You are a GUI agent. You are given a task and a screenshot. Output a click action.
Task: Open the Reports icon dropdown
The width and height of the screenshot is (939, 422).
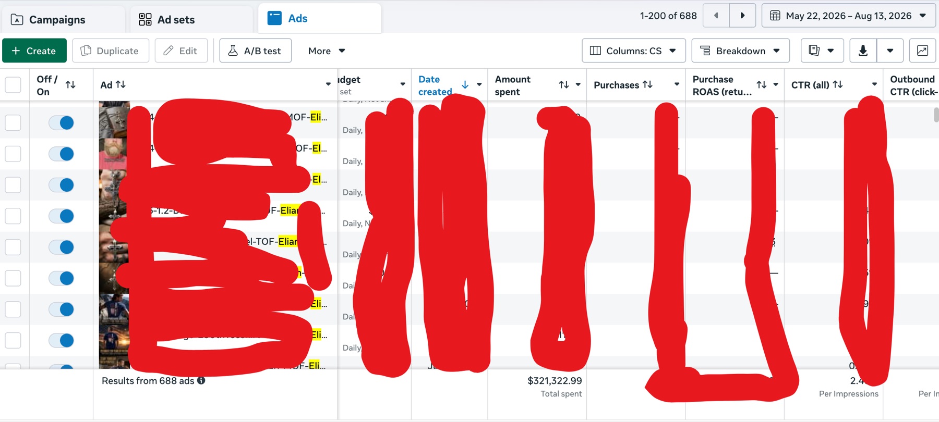click(822, 51)
